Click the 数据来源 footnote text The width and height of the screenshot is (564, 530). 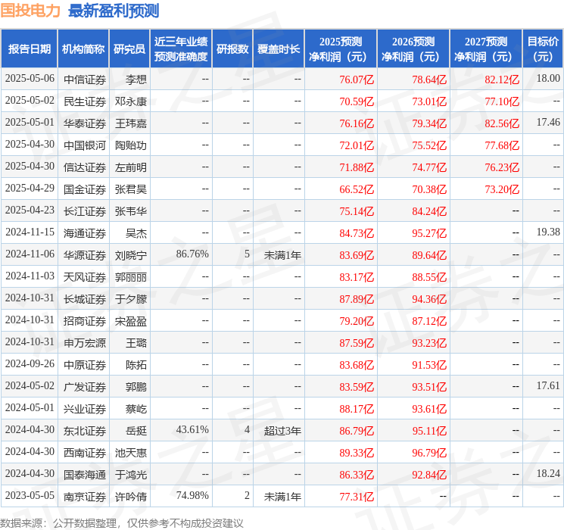tap(122, 522)
